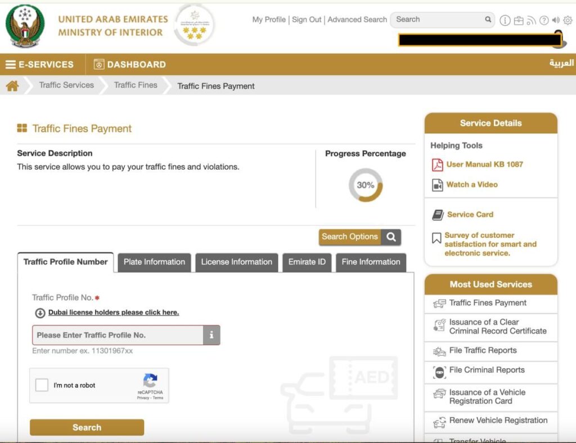576x443 pixels.
Task: Click the info icon in profile number field
Action: [x=211, y=335]
